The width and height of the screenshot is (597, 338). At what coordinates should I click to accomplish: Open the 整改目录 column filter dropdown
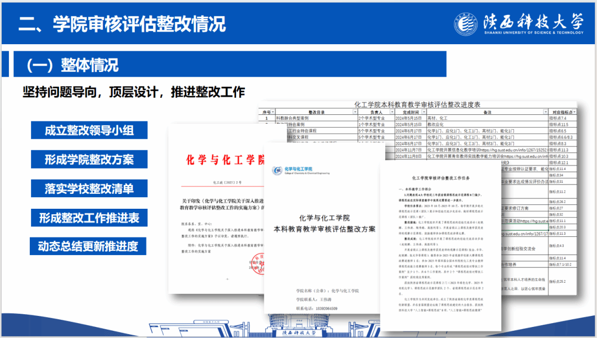354,111
